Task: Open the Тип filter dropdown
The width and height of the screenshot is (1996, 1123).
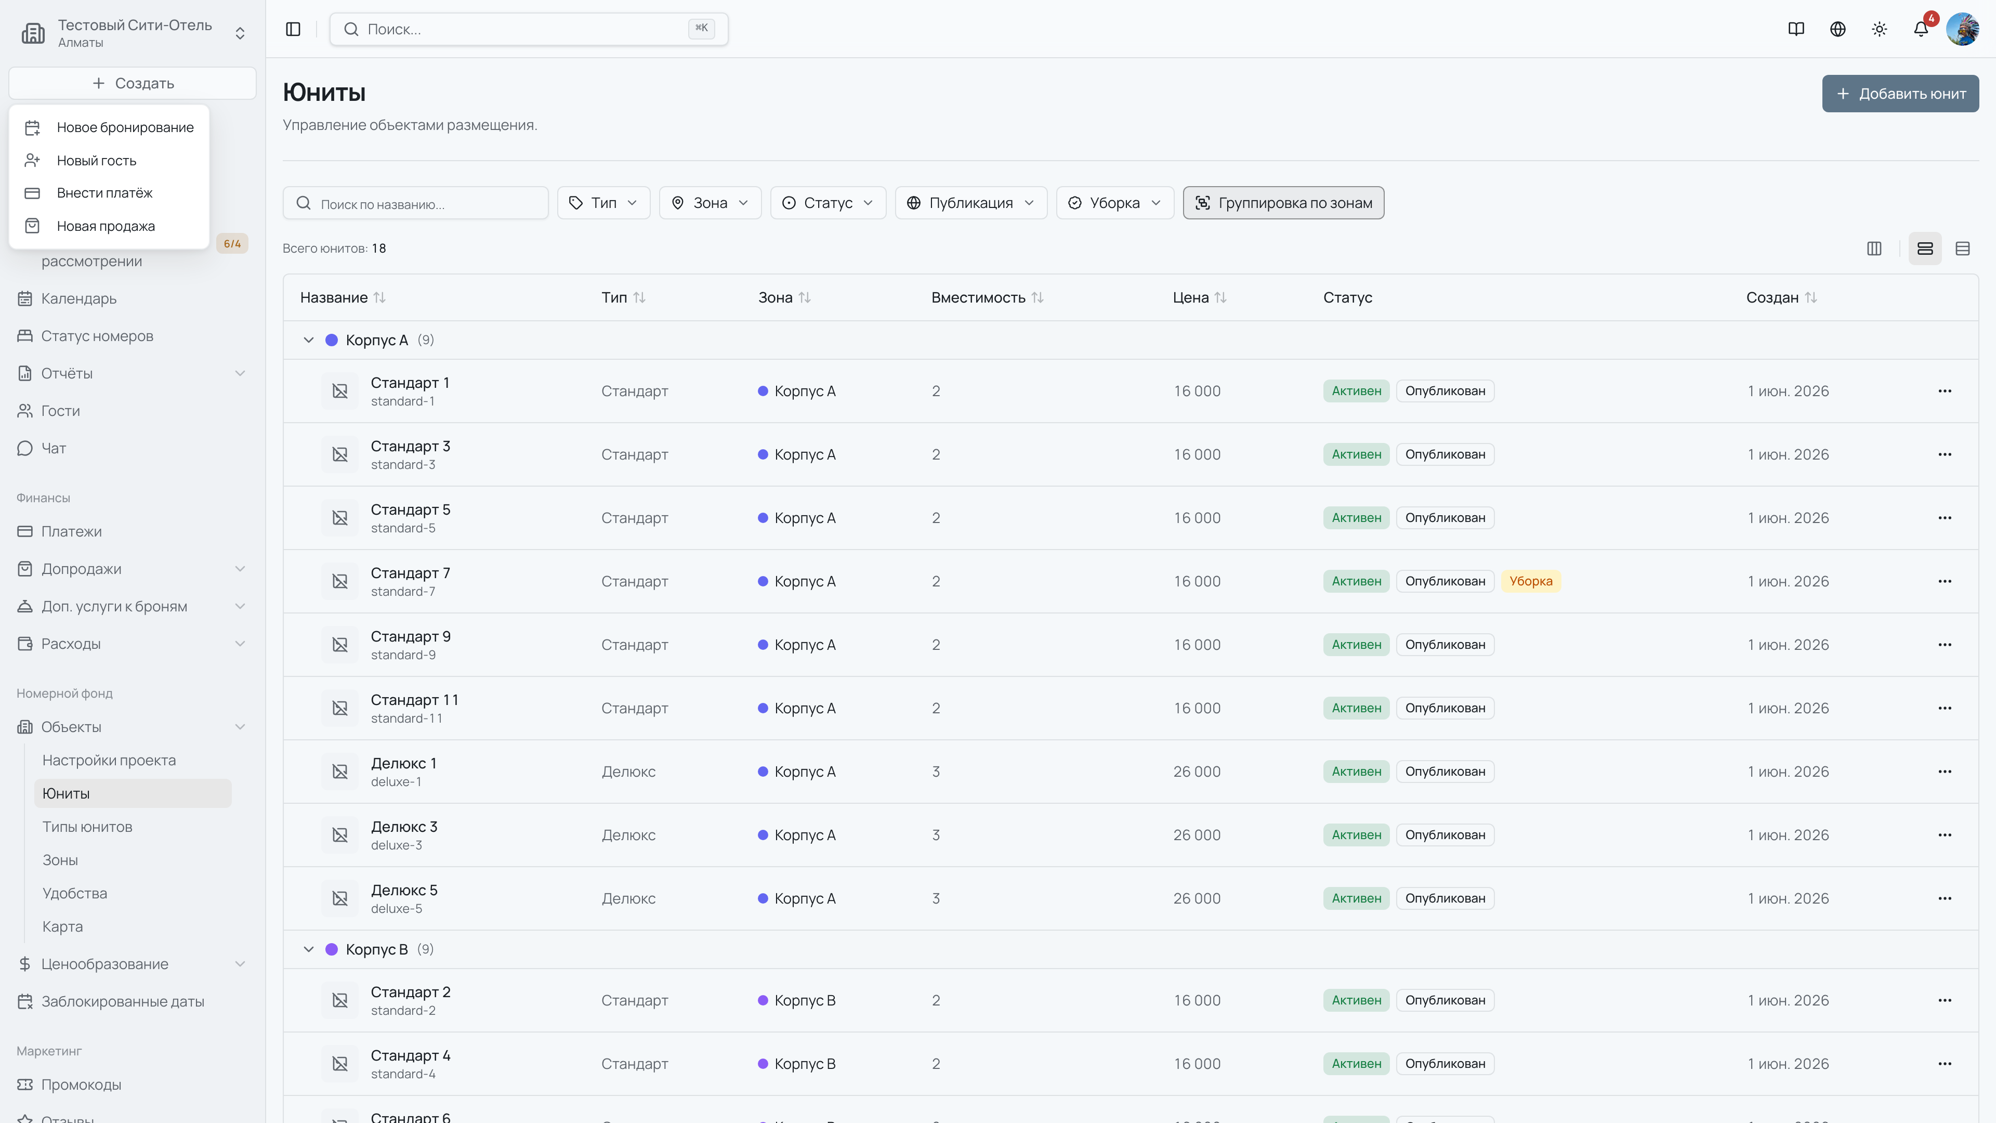Action: pyautogui.click(x=603, y=202)
